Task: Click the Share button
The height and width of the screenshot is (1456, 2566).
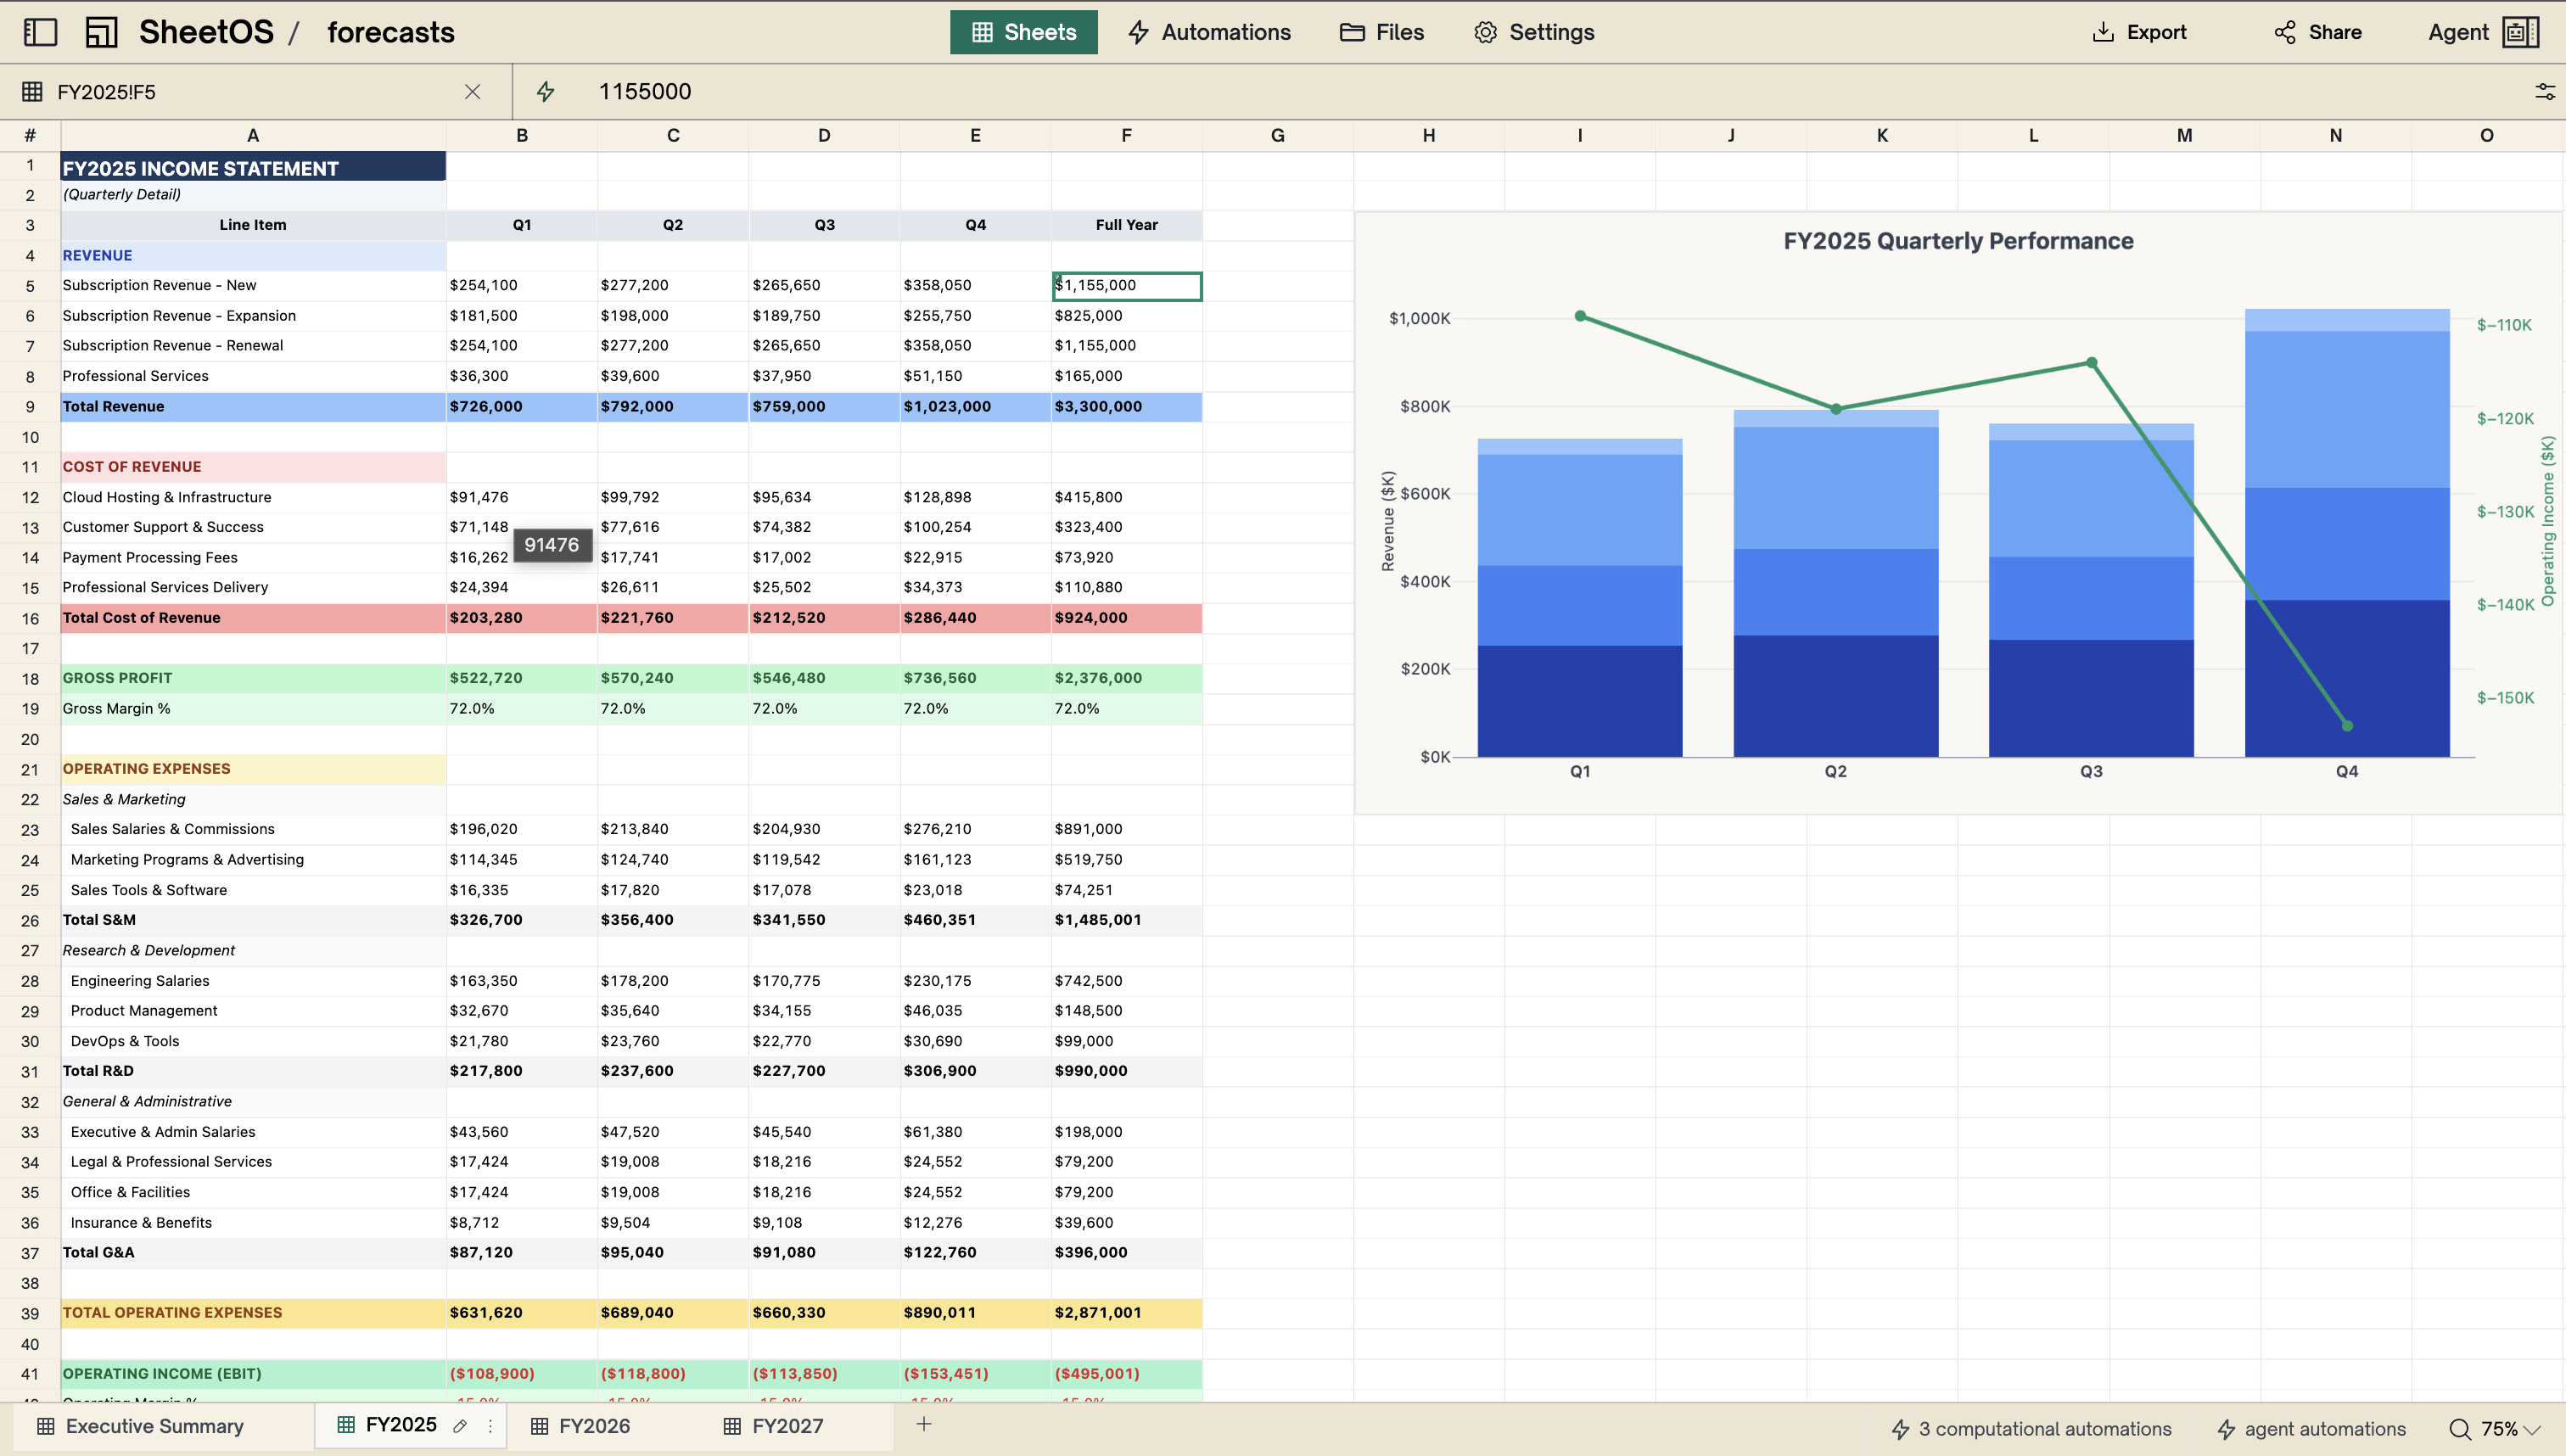Action: point(2318,31)
